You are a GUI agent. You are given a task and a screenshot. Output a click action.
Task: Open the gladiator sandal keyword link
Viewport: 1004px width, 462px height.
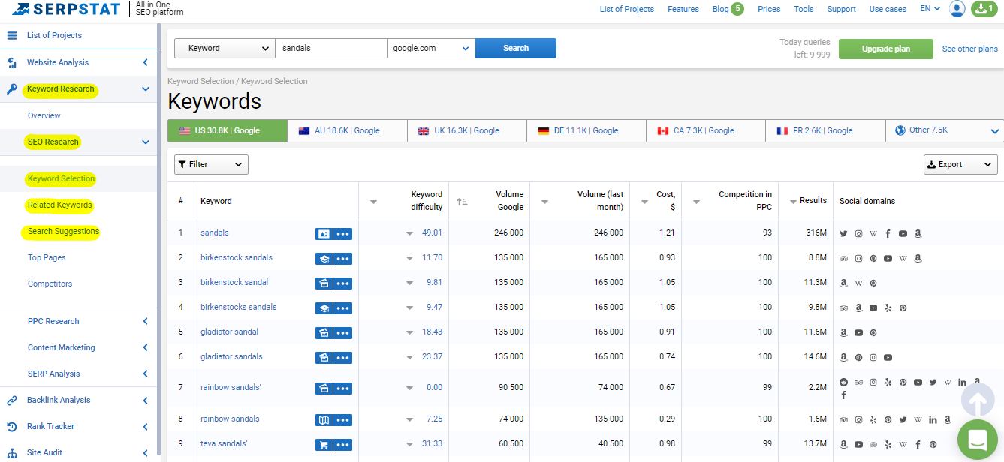point(230,331)
